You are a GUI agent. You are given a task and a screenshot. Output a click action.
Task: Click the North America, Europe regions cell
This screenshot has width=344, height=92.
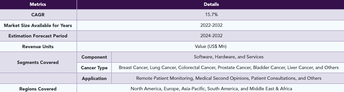[x=211, y=88]
